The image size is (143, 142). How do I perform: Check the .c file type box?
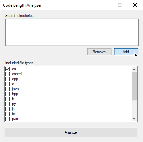click(x=7, y=84)
